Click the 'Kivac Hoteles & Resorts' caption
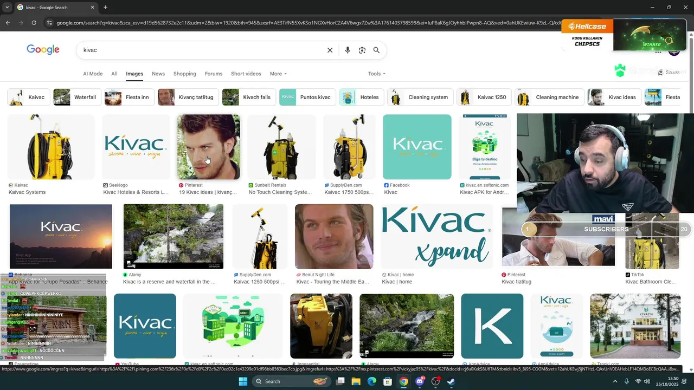 136,192
